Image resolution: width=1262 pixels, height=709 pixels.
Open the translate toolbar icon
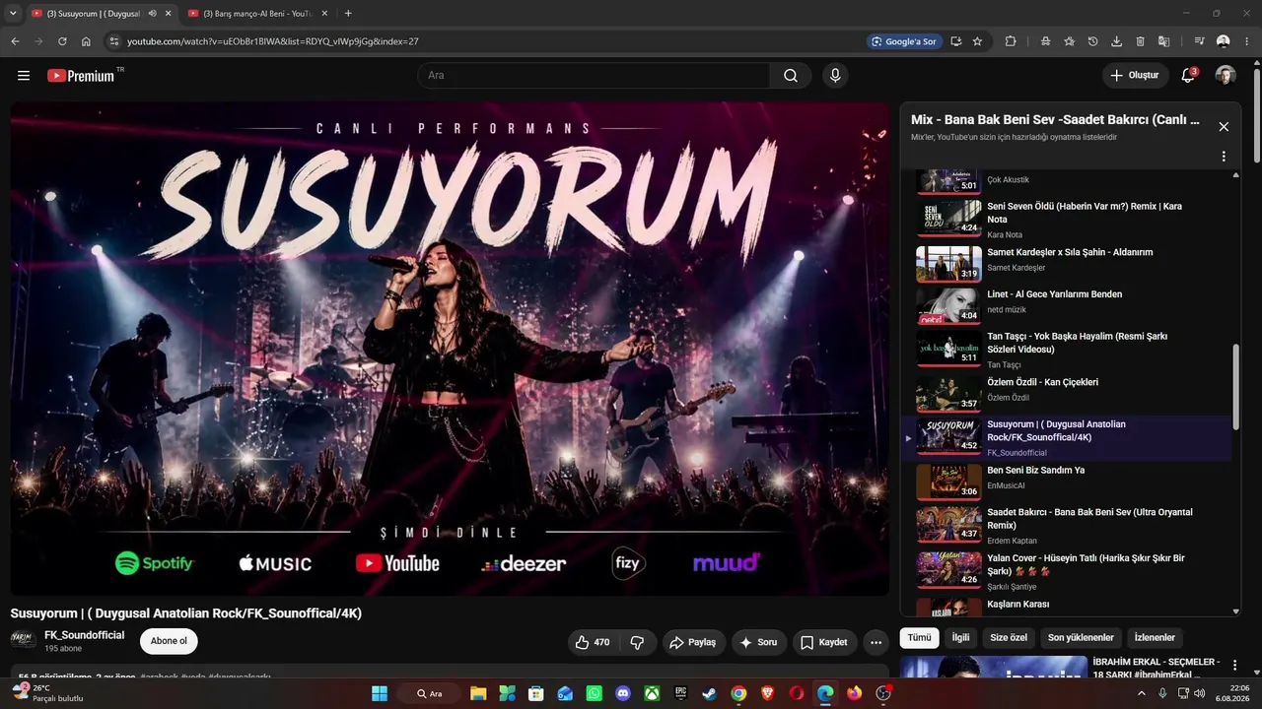(1163, 41)
